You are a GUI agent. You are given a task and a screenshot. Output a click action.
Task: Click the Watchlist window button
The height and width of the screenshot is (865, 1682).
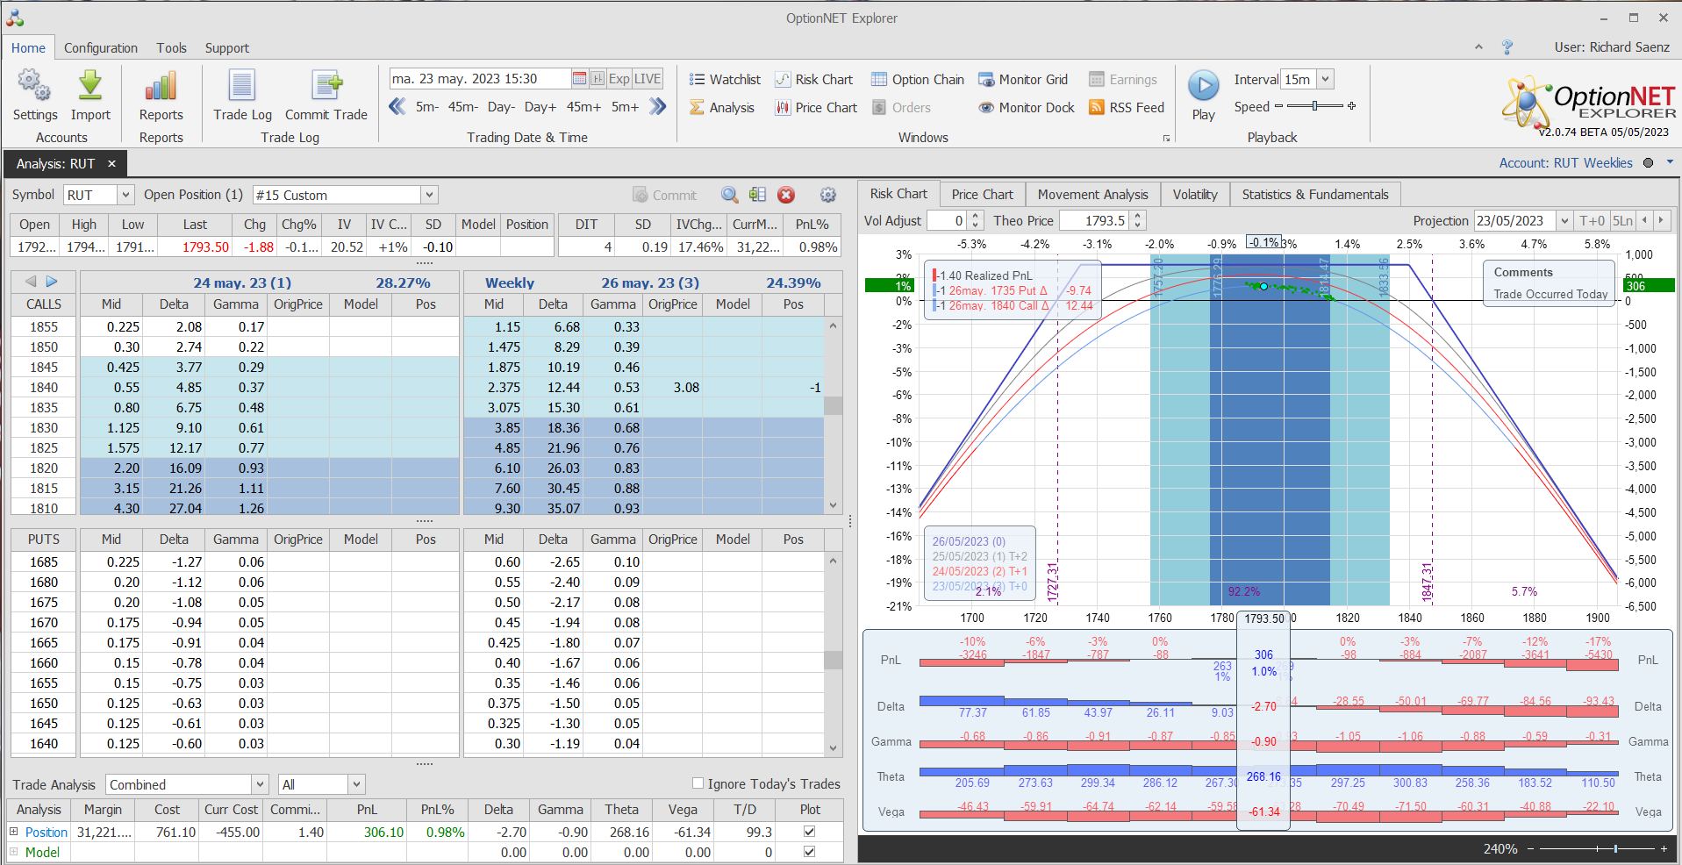[725, 80]
